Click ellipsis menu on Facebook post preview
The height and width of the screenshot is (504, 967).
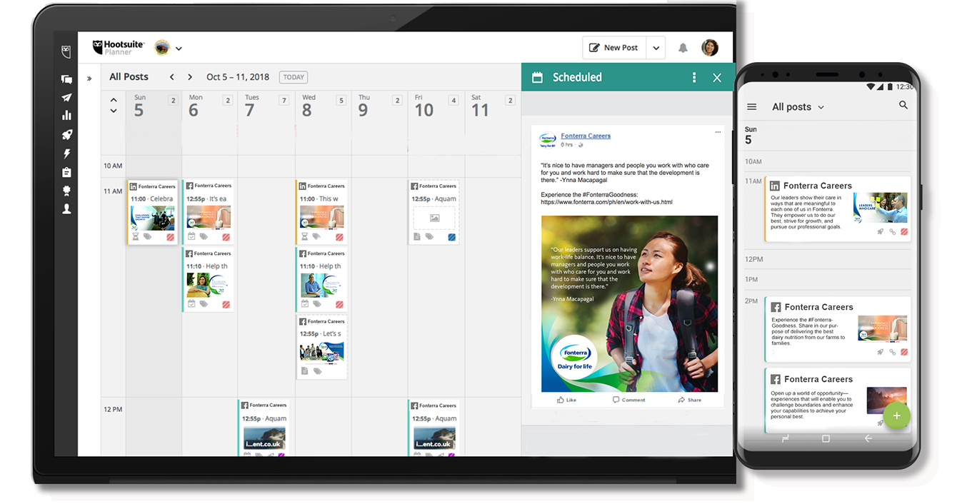pos(718,132)
